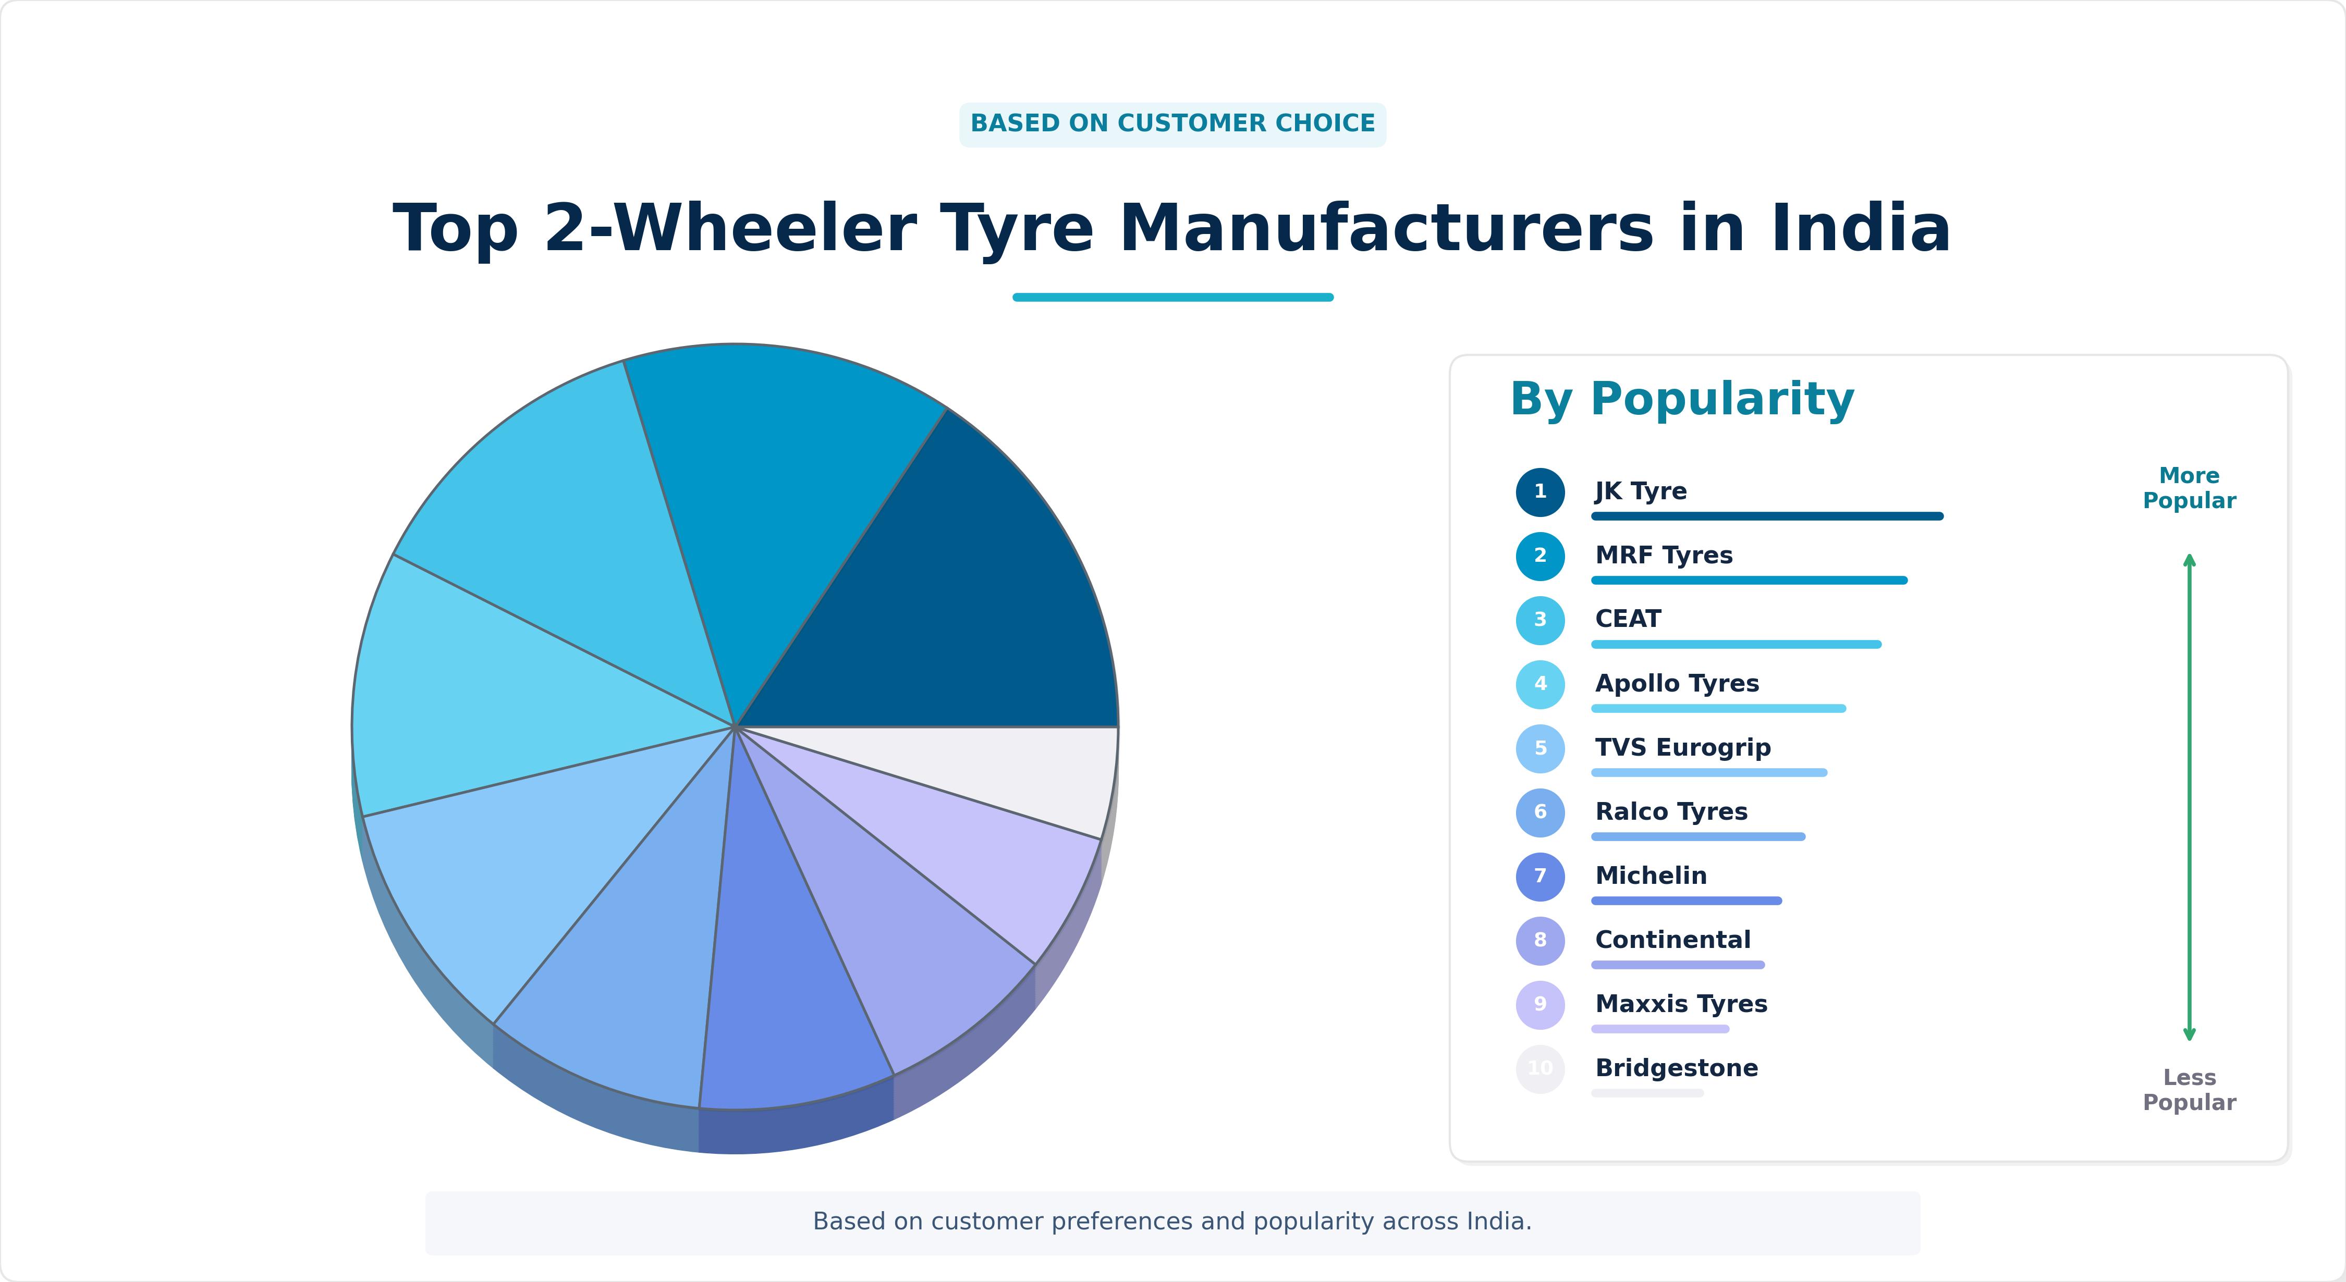This screenshot has height=1282, width=2346.
Task: Select the MRF Tyres label
Action: pyautogui.click(x=1663, y=556)
